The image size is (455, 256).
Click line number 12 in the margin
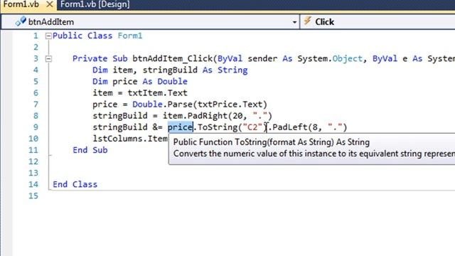(x=33, y=161)
